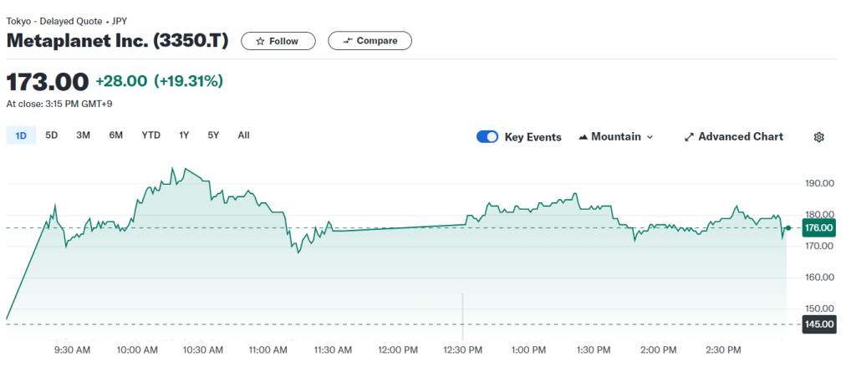Screen dimensions: 856x367
Task: Click the Advanced Chart expand arrows icon
Action: [x=689, y=137]
